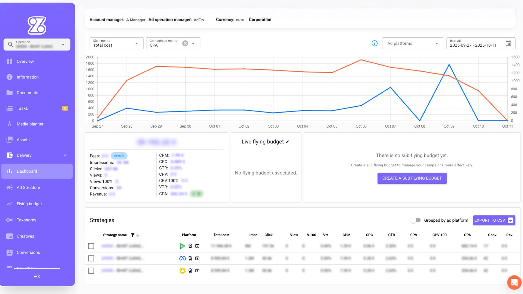Viewport: 523px width, 294px height.
Task: Click the Dashboard bar chart icon
Action: 10,171
